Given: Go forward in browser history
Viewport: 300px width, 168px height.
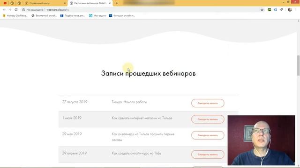Looking at the screenshot, I should click(x=10, y=10).
